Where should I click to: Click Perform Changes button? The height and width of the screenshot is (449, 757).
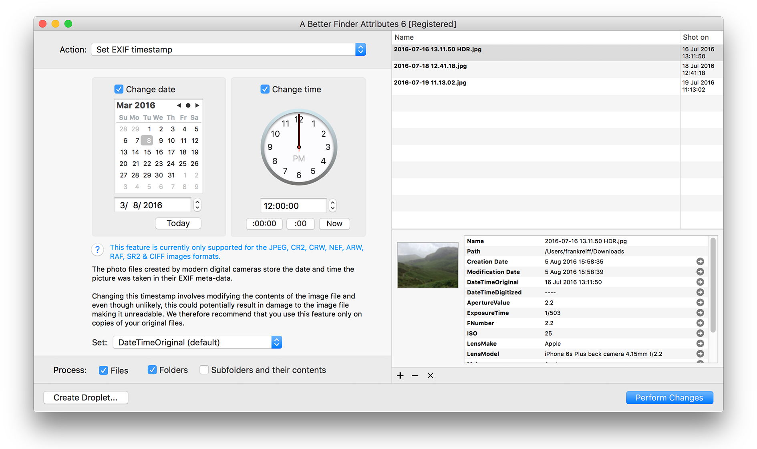pyautogui.click(x=669, y=398)
